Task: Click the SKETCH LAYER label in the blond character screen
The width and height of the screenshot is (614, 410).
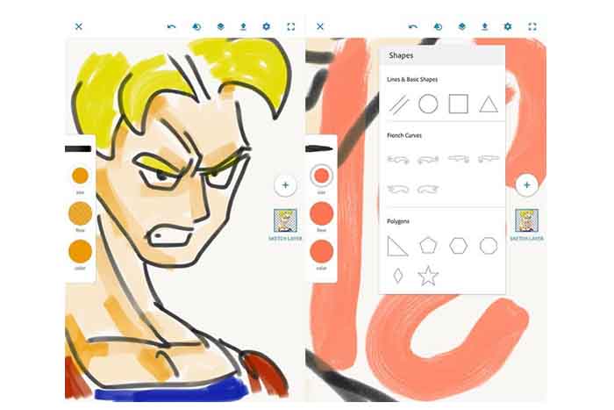Action: coord(285,238)
